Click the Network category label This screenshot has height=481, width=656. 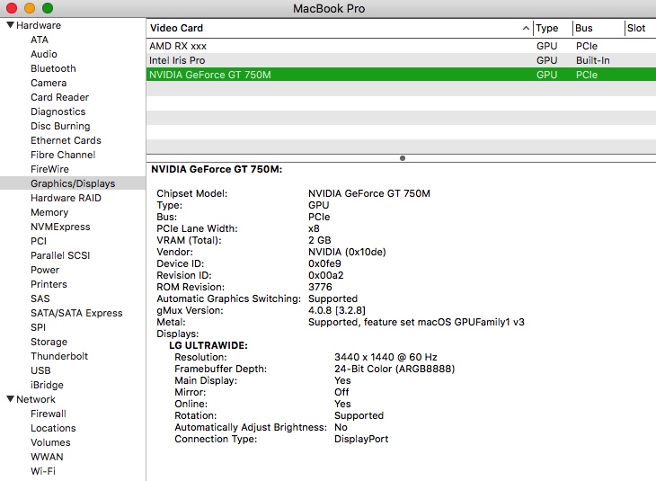36,399
